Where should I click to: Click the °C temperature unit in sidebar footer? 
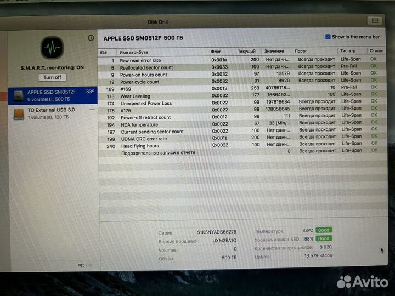coord(81,265)
